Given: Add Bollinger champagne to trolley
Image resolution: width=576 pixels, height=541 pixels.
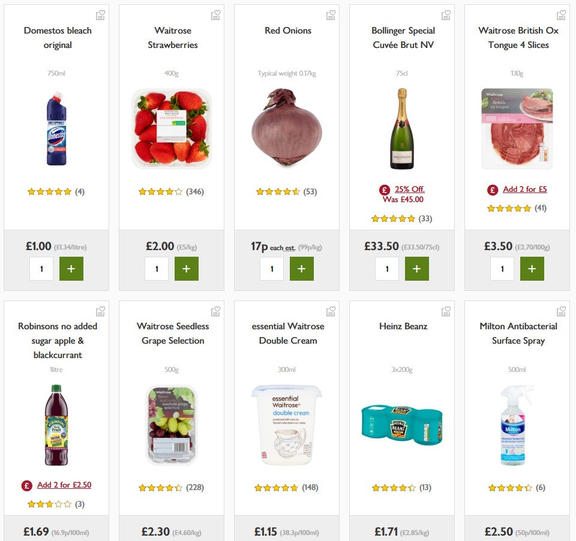Looking at the screenshot, I should 417,269.
